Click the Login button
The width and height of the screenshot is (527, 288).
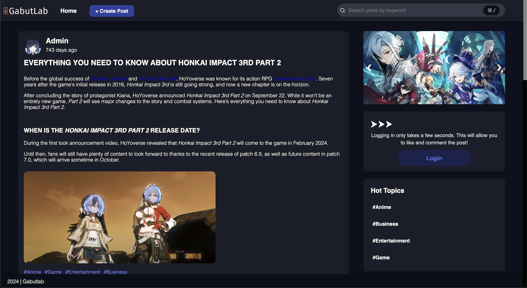tap(434, 158)
